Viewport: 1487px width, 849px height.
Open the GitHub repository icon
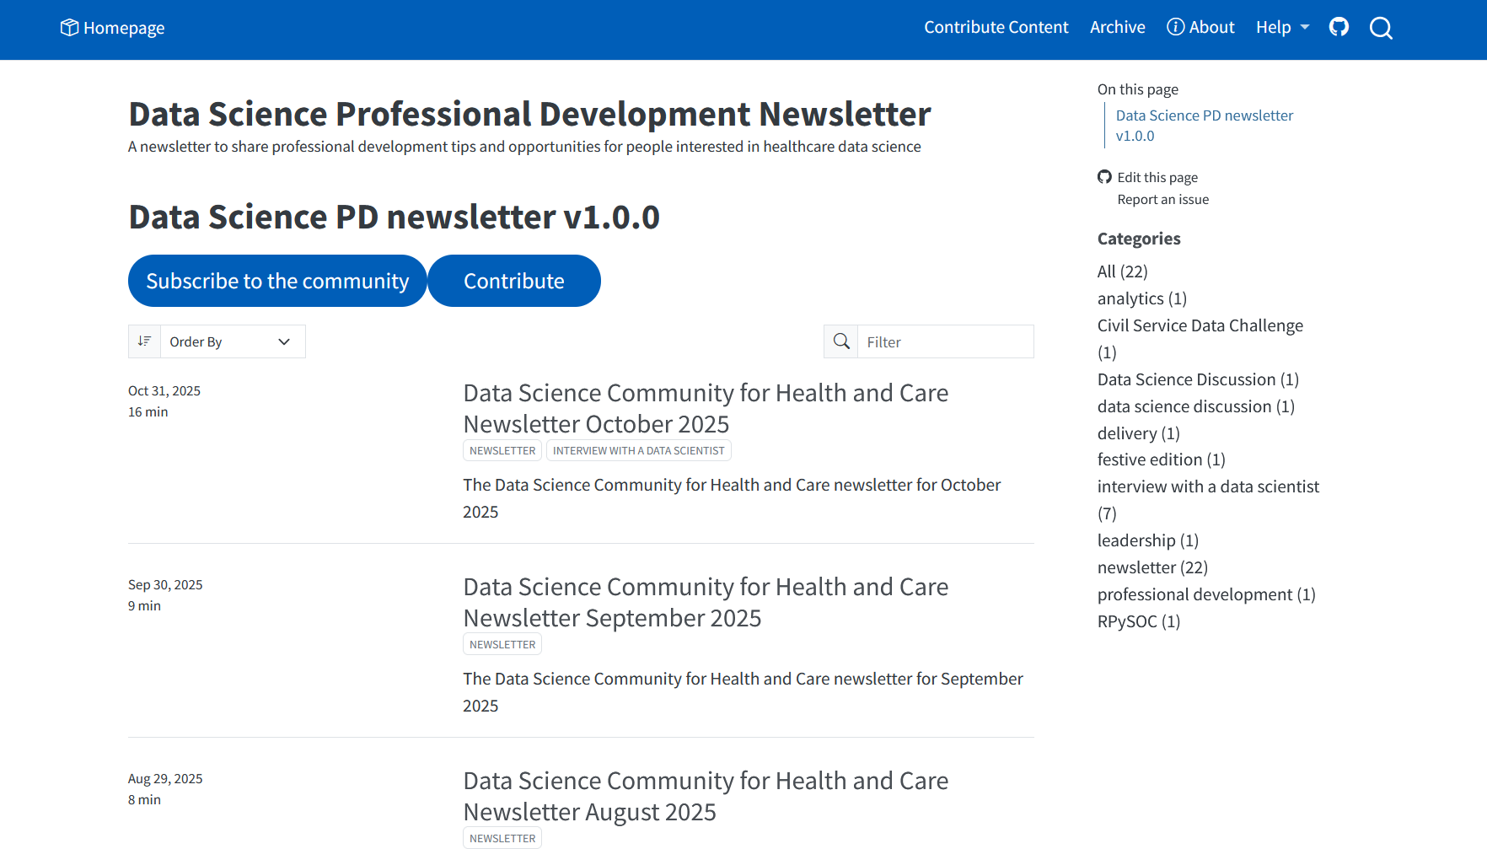point(1339,27)
